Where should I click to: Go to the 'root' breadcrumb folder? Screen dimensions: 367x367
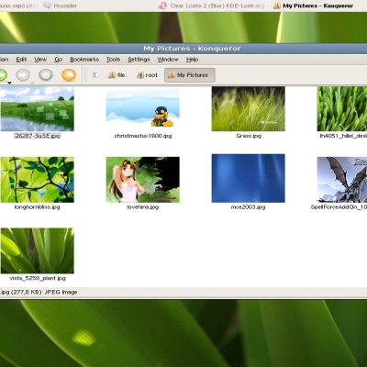147,75
